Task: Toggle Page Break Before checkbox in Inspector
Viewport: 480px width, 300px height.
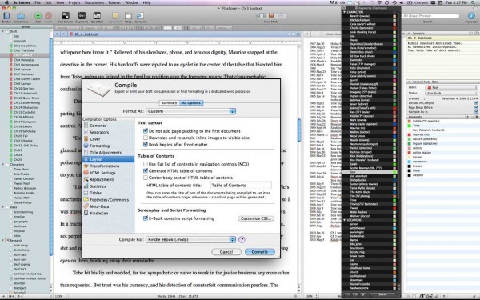Action: click(476, 107)
